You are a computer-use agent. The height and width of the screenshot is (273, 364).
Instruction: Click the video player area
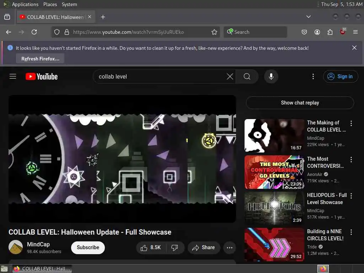(x=122, y=159)
